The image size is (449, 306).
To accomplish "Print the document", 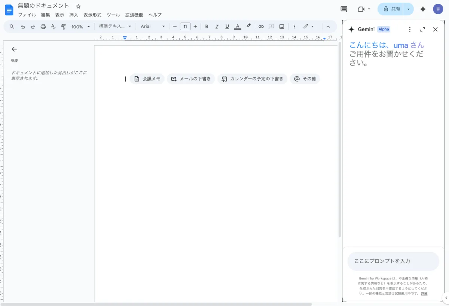I will pos(43,27).
